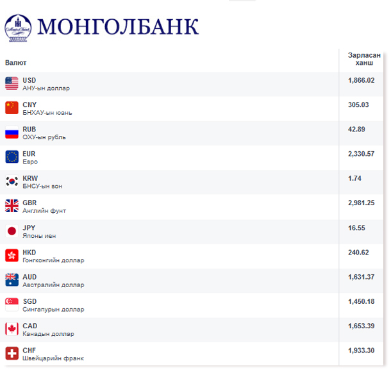Select the Russian flag icon
This screenshot has width=391, height=375.
pos(12,133)
